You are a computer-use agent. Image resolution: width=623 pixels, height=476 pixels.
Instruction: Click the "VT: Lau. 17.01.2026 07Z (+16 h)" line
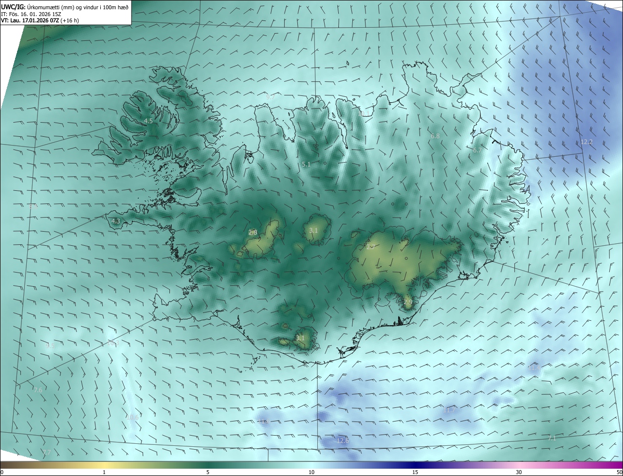coord(40,20)
